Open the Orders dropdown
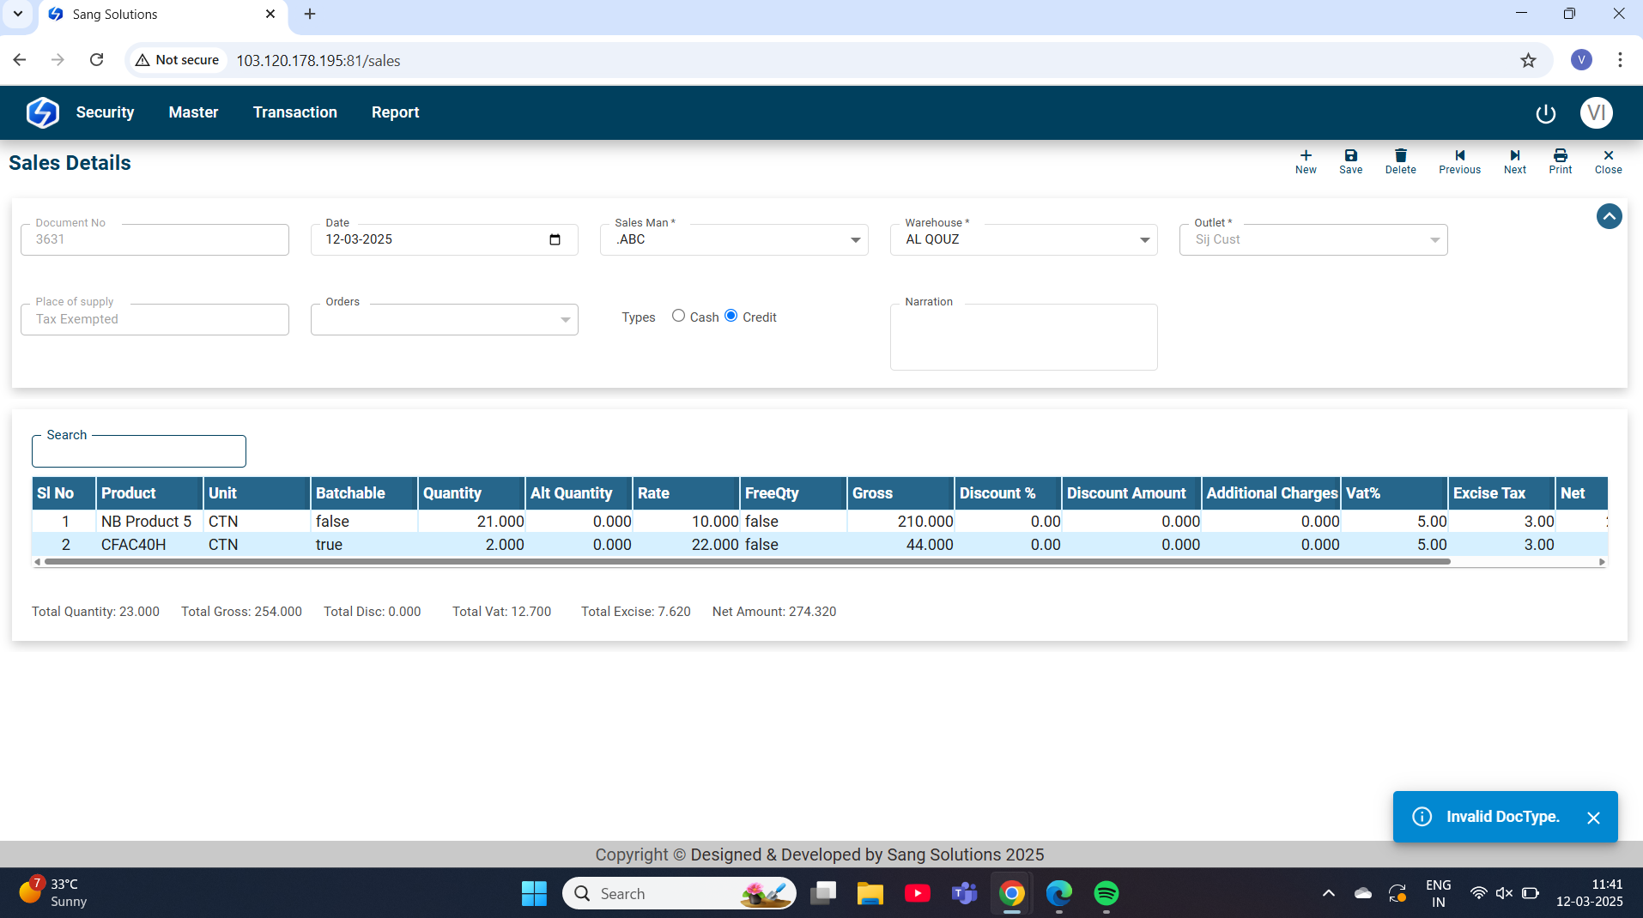The height and width of the screenshot is (918, 1643). pos(565,320)
